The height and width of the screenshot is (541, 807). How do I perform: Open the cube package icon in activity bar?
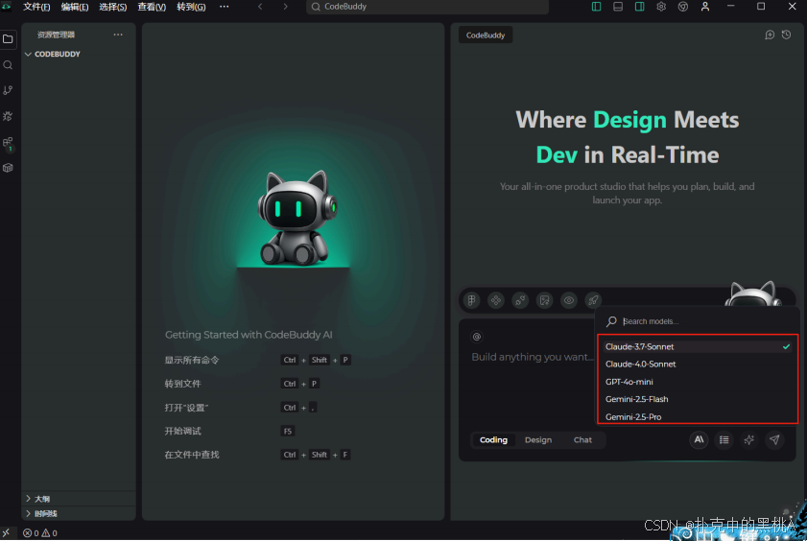tap(8, 168)
